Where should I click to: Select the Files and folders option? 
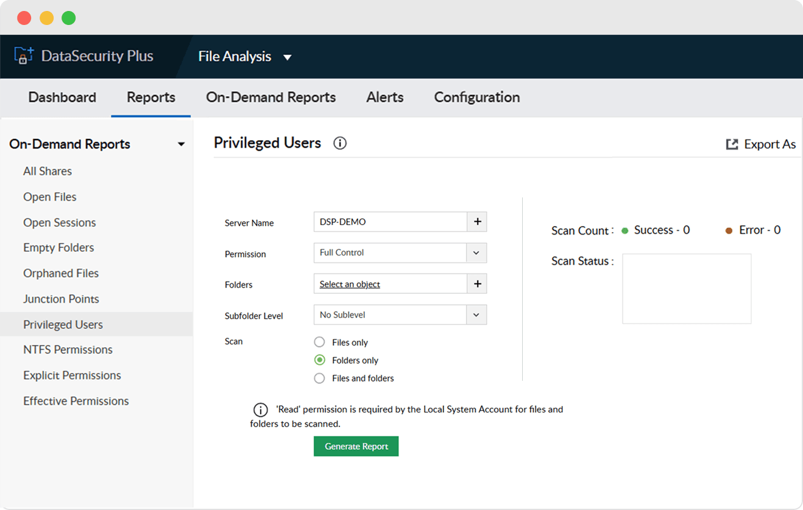pyautogui.click(x=319, y=378)
